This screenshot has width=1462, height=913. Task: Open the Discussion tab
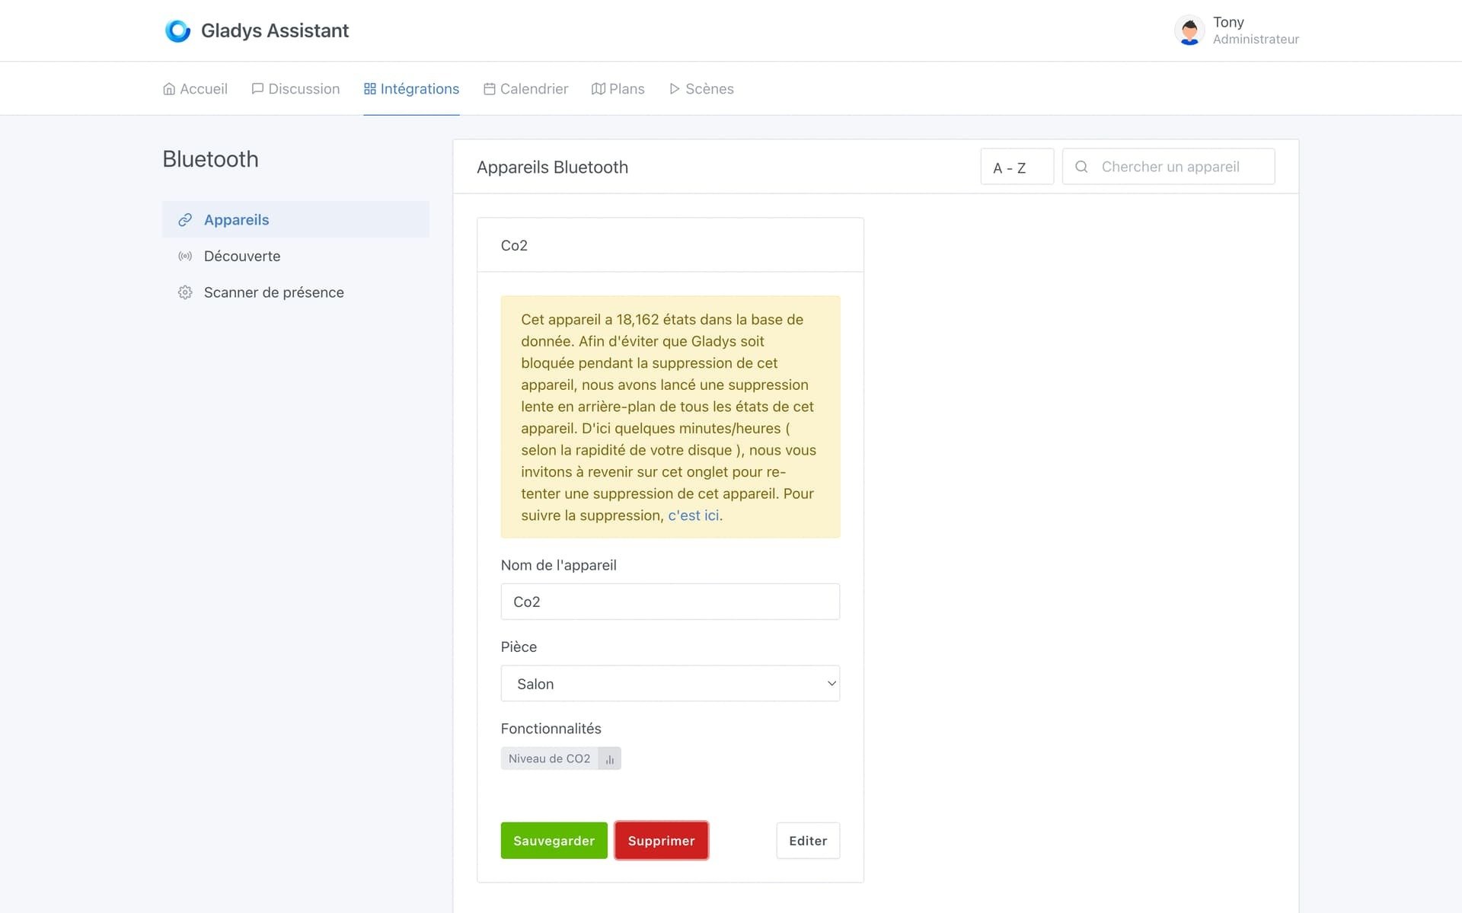point(295,89)
